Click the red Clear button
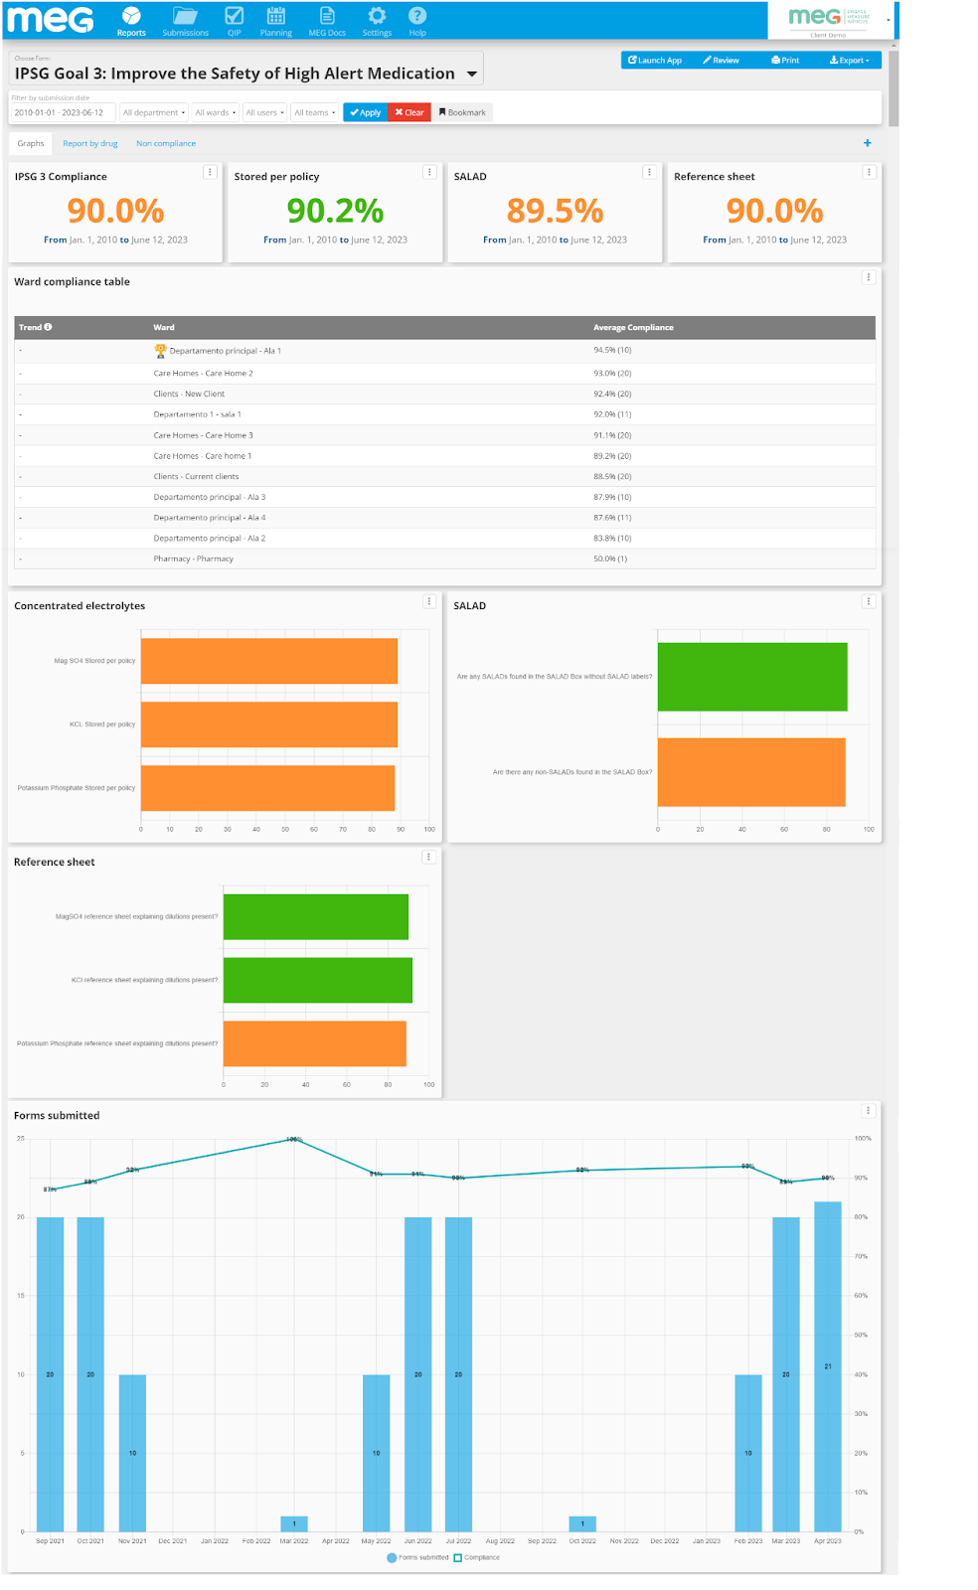 coord(408,112)
